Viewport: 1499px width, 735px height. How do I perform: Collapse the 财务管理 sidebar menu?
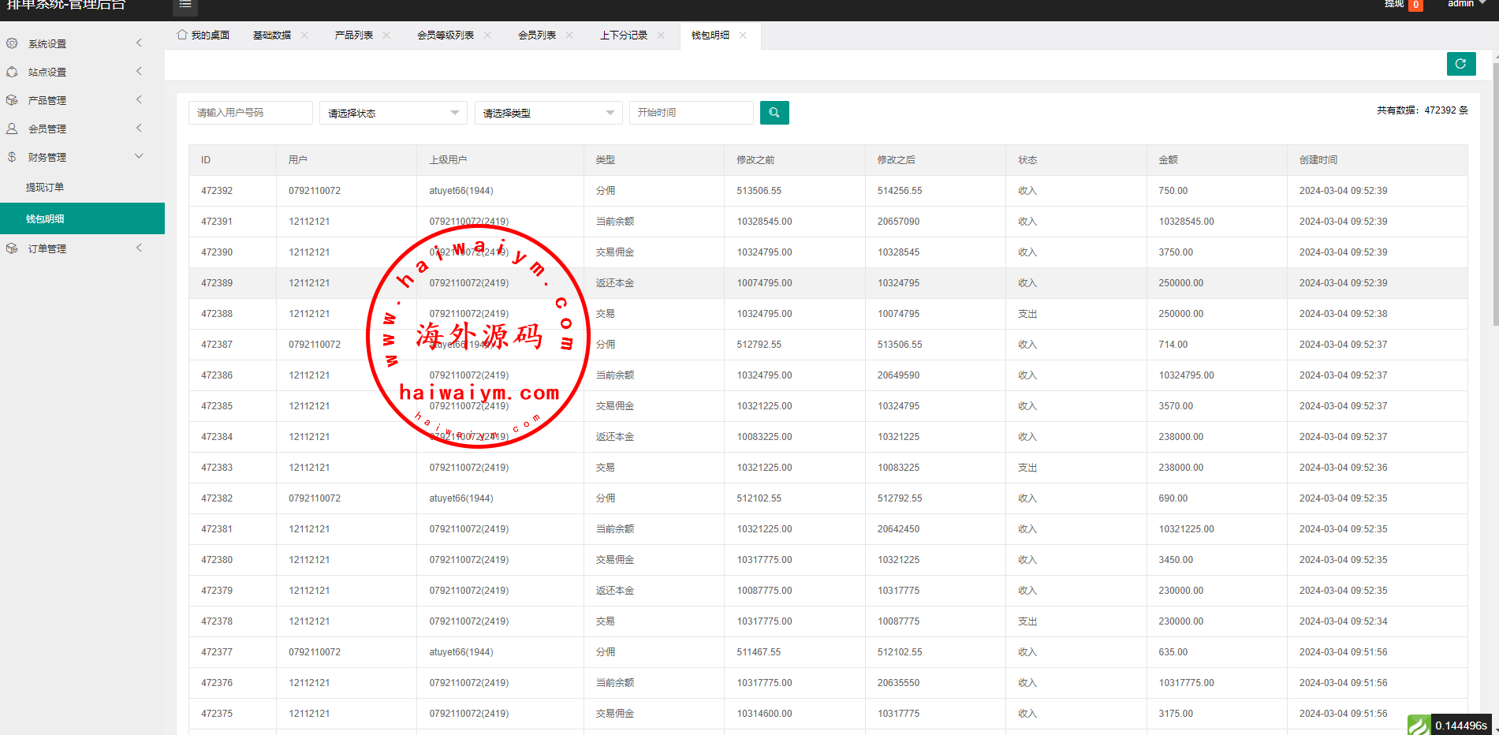(x=139, y=156)
